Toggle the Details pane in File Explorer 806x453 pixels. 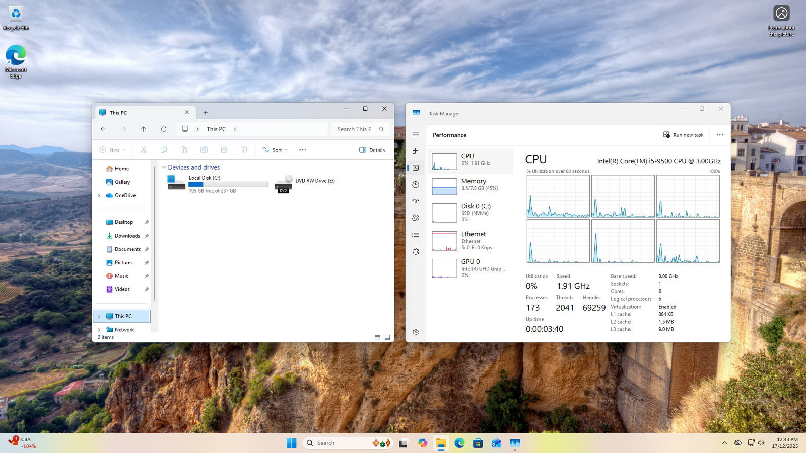click(372, 150)
